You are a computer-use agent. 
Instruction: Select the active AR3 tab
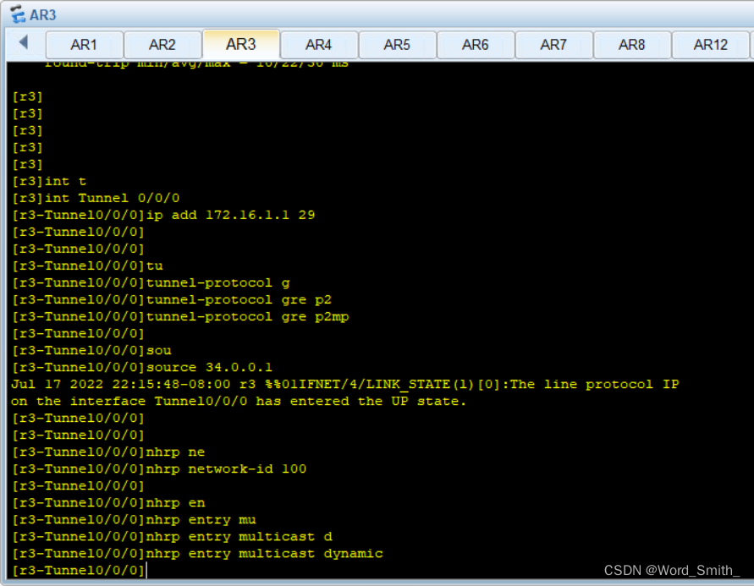[x=240, y=44]
